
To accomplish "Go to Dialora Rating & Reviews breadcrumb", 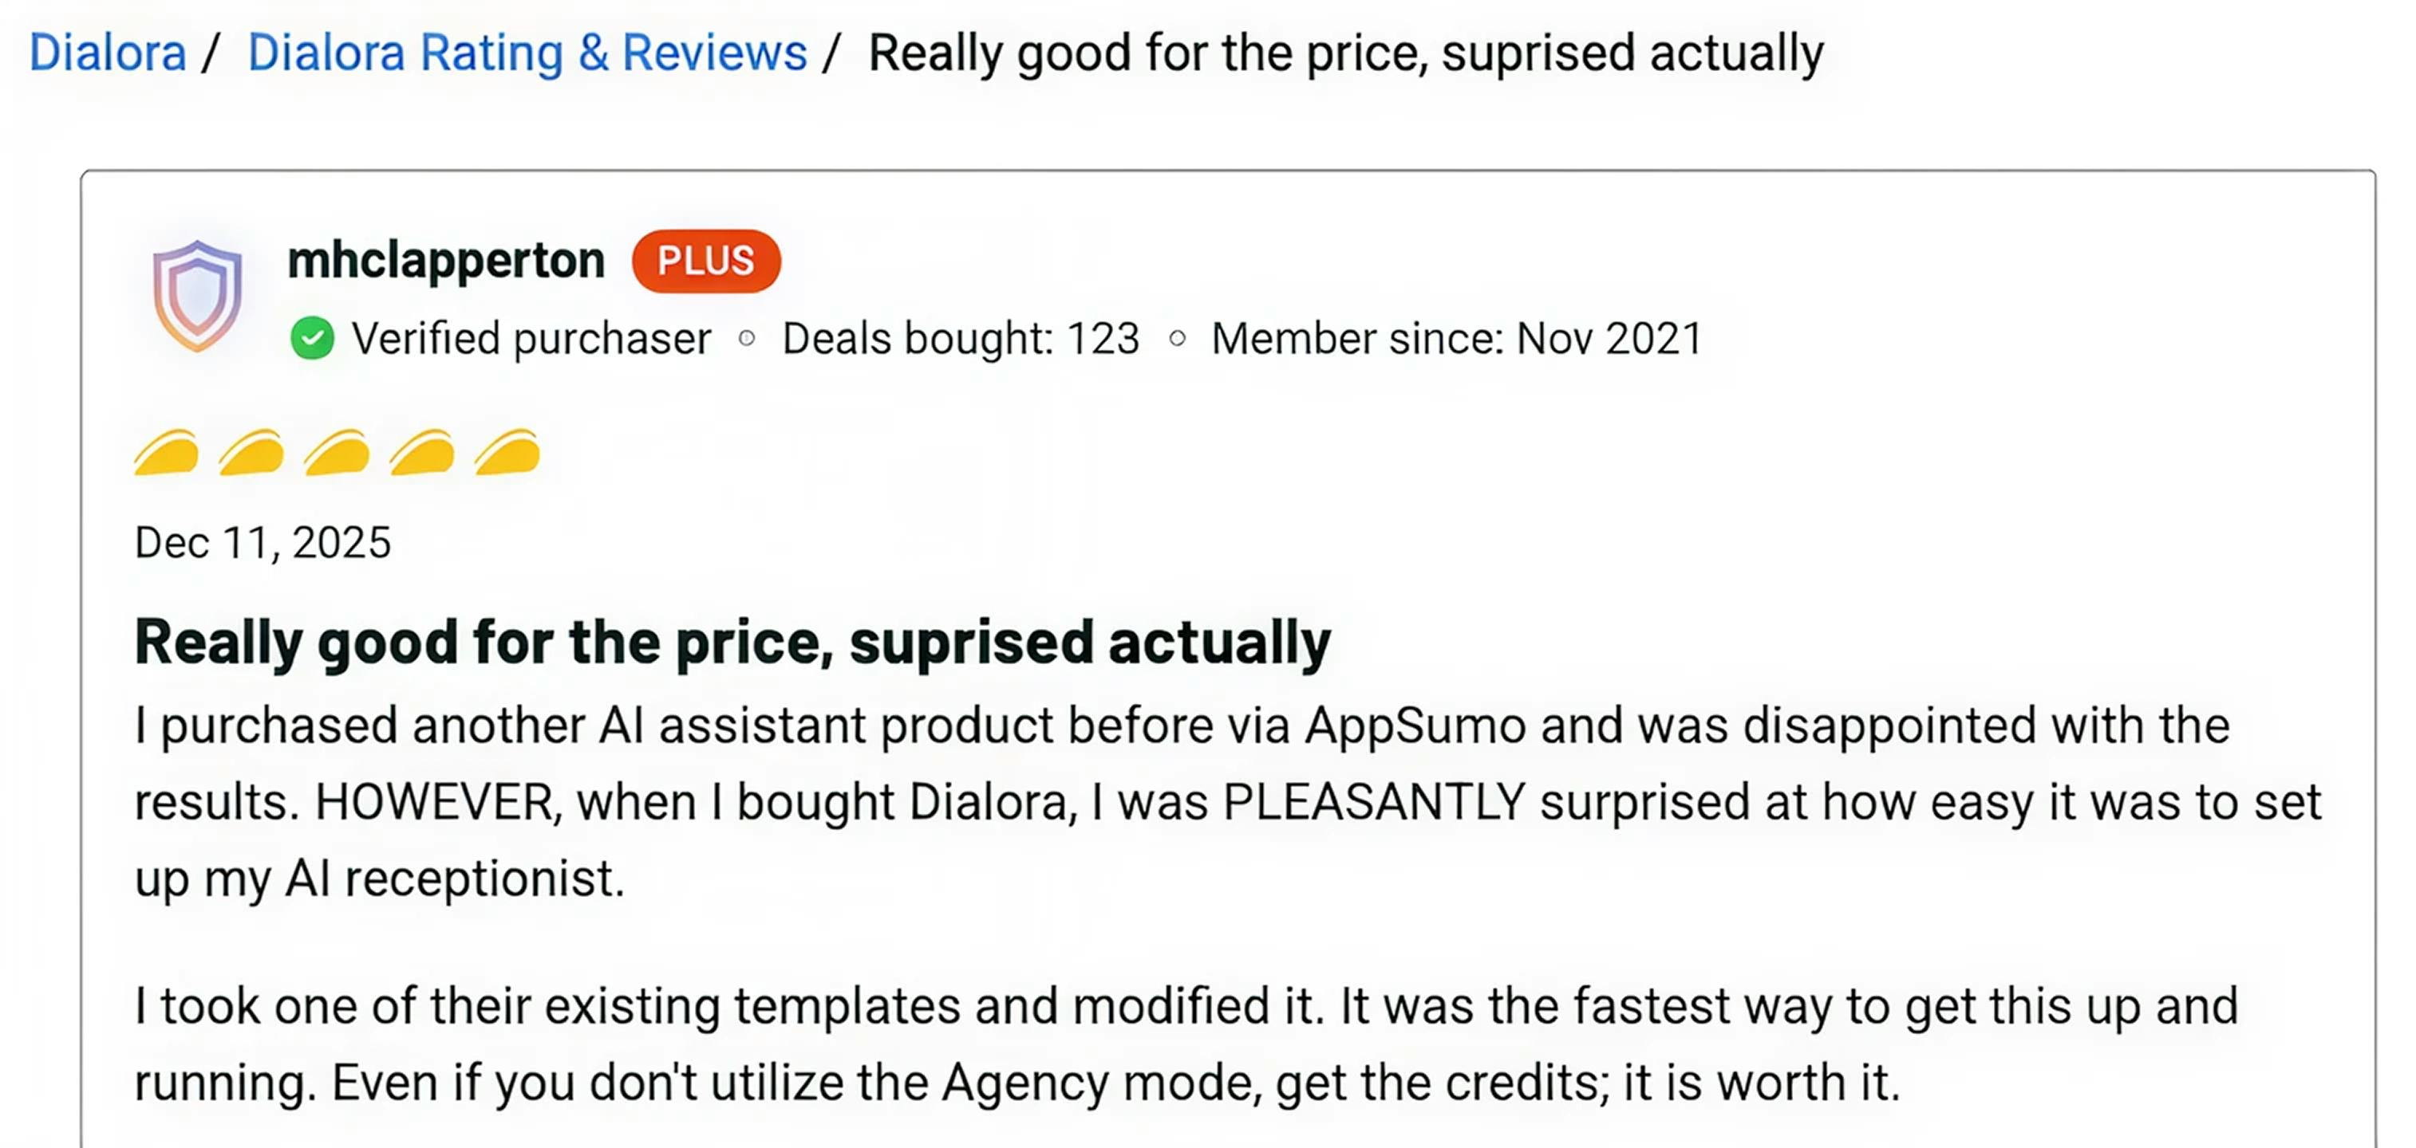I will click(526, 53).
